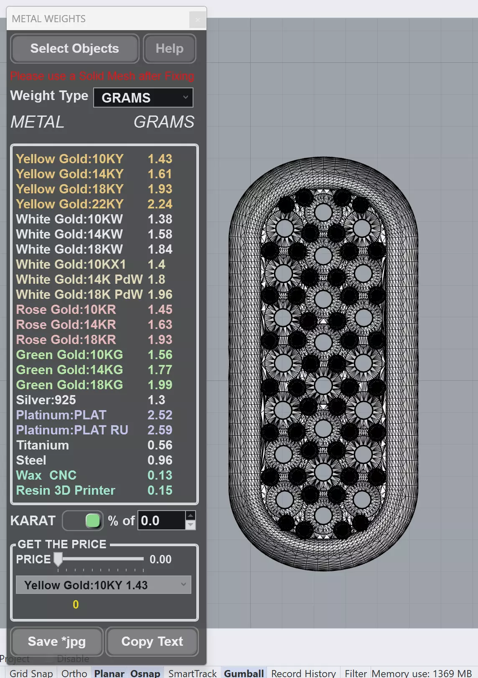Select the Rose Gold:10KR row
The width and height of the screenshot is (478, 678).
coord(94,310)
